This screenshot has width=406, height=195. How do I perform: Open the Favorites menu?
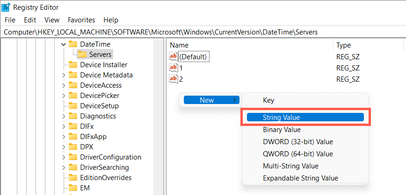click(x=81, y=20)
